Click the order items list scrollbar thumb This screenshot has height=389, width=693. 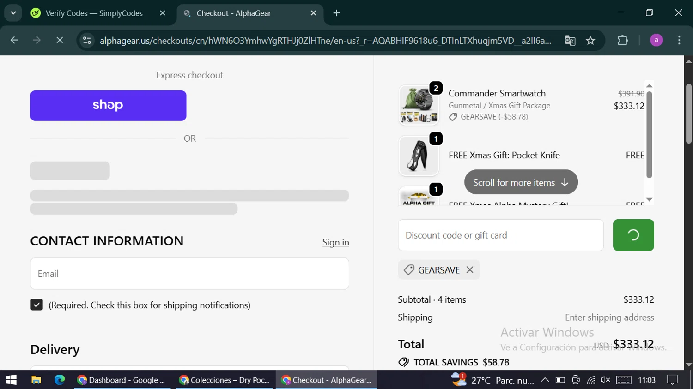point(649,135)
